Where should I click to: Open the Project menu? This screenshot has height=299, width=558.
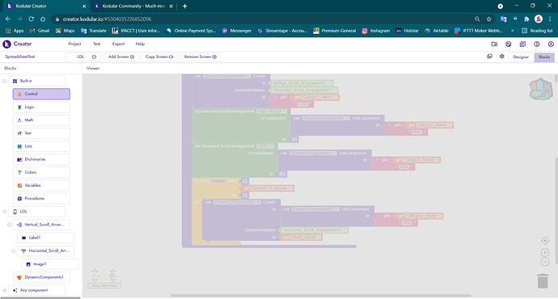tap(74, 44)
